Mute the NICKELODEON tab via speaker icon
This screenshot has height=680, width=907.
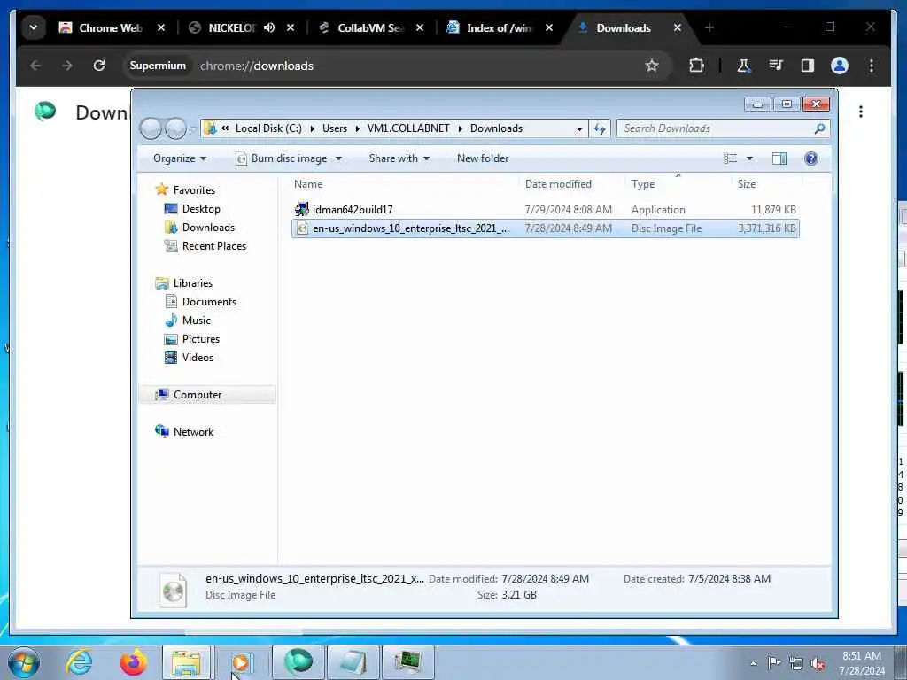(x=269, y=27)
